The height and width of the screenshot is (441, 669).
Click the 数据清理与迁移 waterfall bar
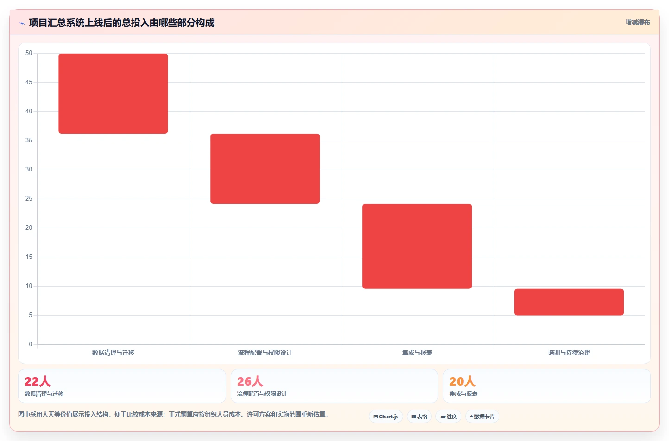click(113, 93)
